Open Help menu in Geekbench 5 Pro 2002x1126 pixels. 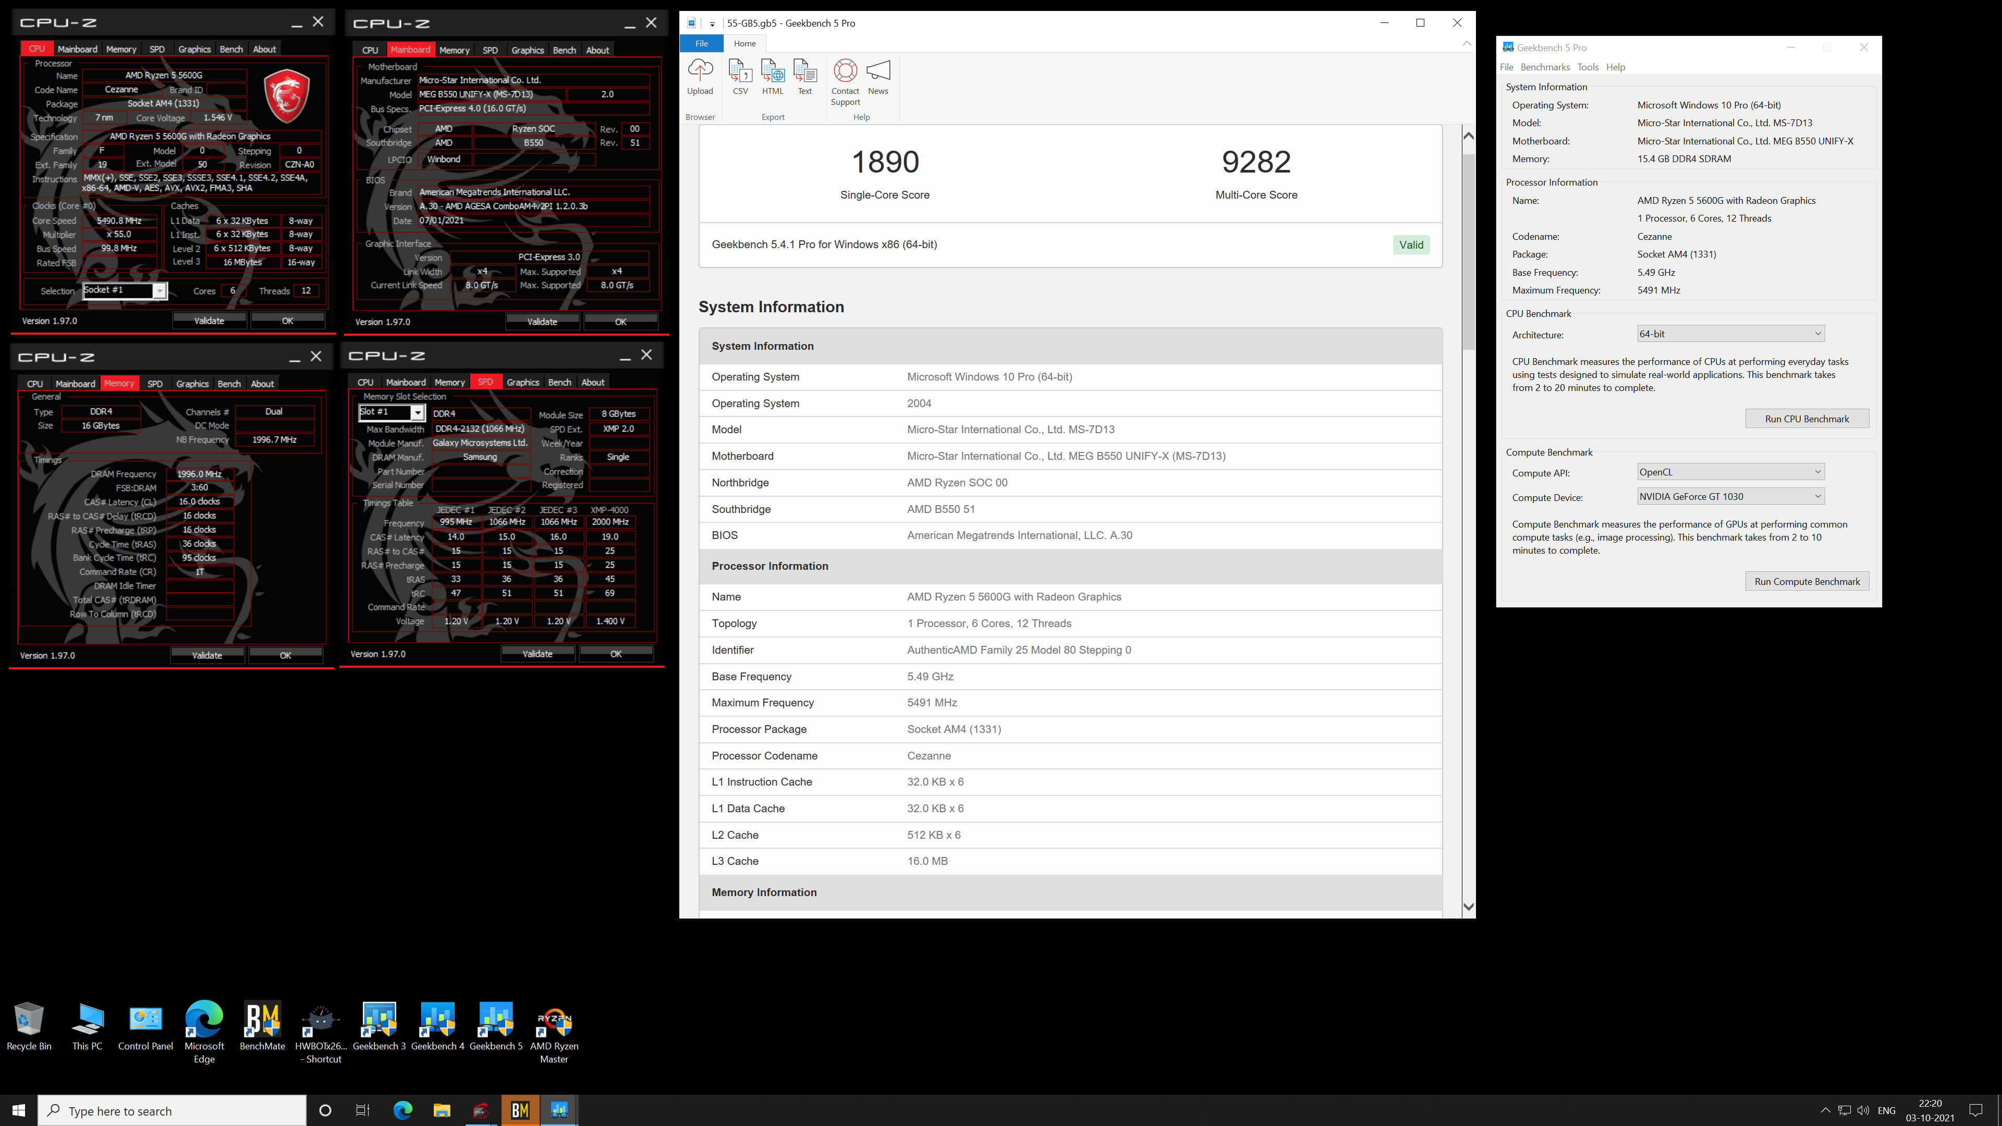coord(1616,68)
